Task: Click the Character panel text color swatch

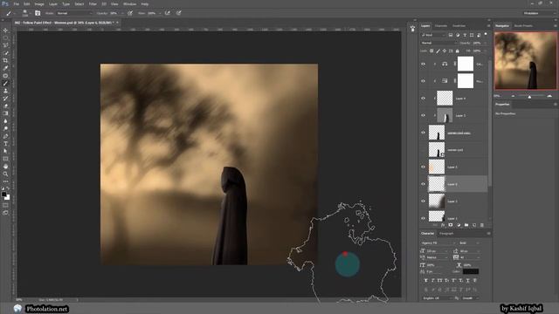Action: [x=471, y=271]
